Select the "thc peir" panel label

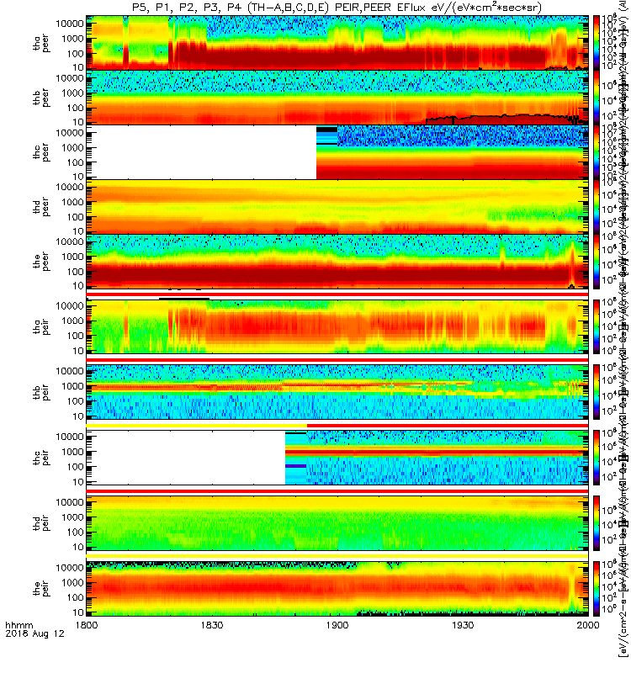coord(41,458)
